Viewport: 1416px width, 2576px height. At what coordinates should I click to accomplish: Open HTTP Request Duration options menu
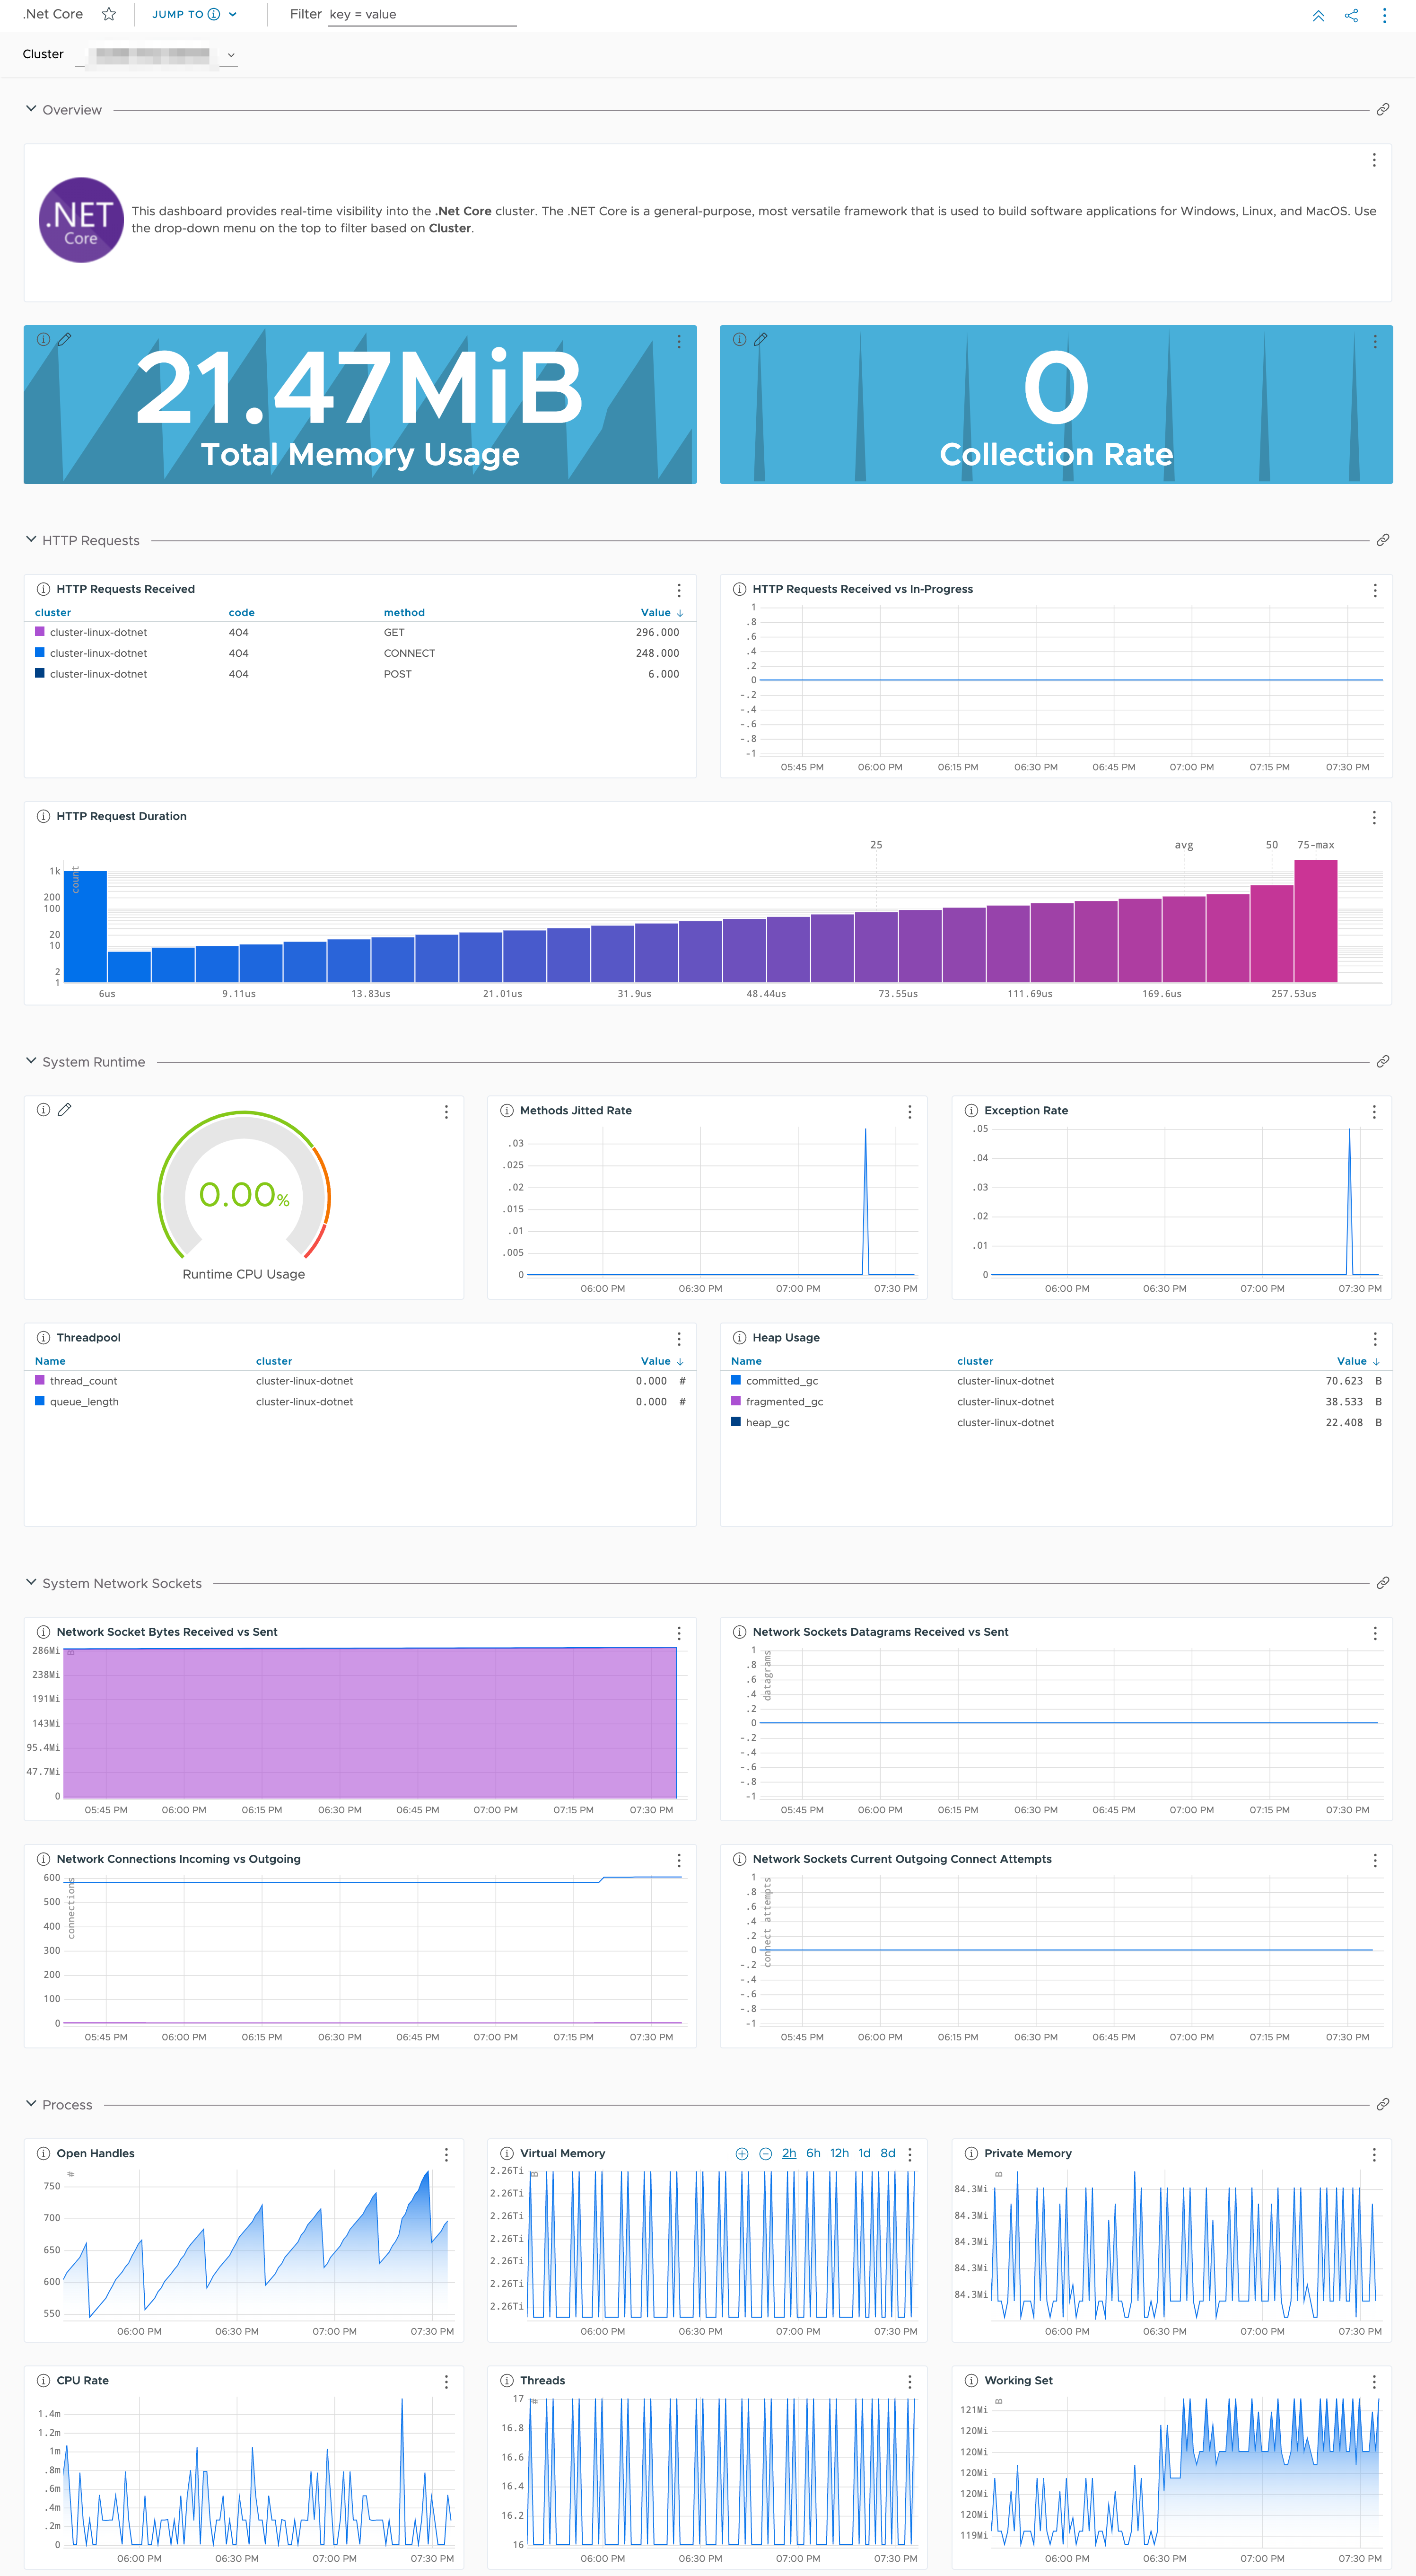(x=1374, y=817)
